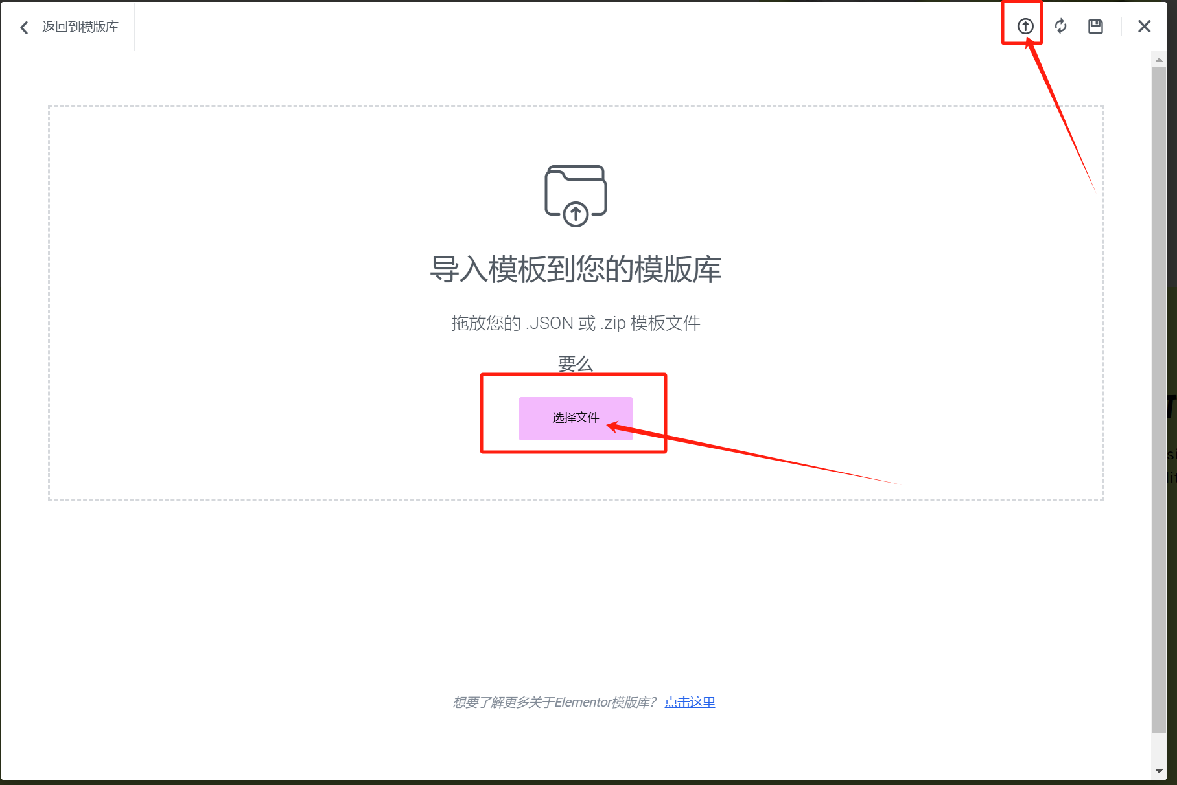Click the 要么 divider text
Screen dimensions: 1177x785
coord(575,363)
